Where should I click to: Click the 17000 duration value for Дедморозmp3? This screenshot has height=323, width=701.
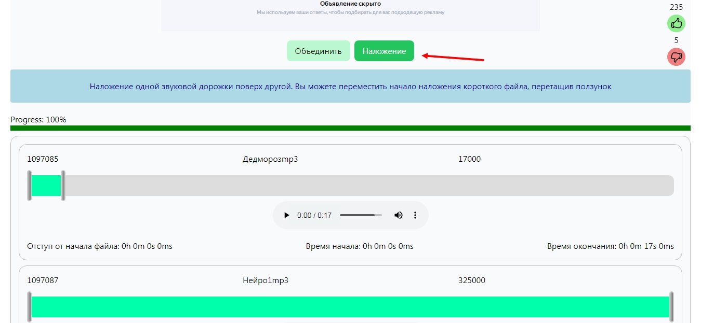[469, 159]
